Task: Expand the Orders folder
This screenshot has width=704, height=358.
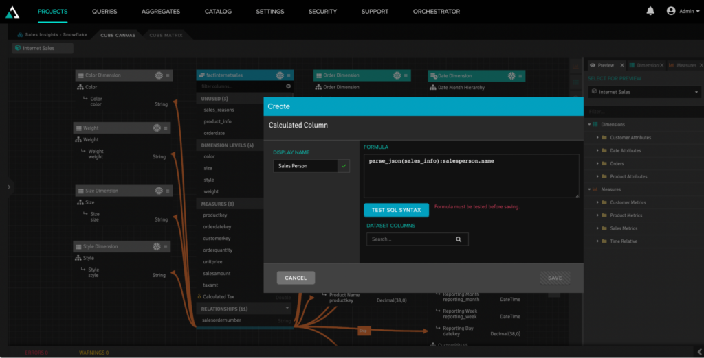Action: [597, 163]
